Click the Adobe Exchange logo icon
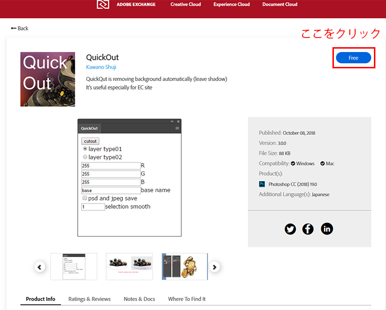This screenshot has height=310, width=386. tap(103, 4)
